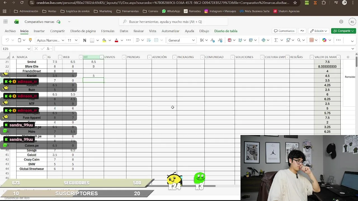Open more font options ellipsis
Image resolution: width=358 pixels, height=201 pixels.
click(x=128, y=40)
